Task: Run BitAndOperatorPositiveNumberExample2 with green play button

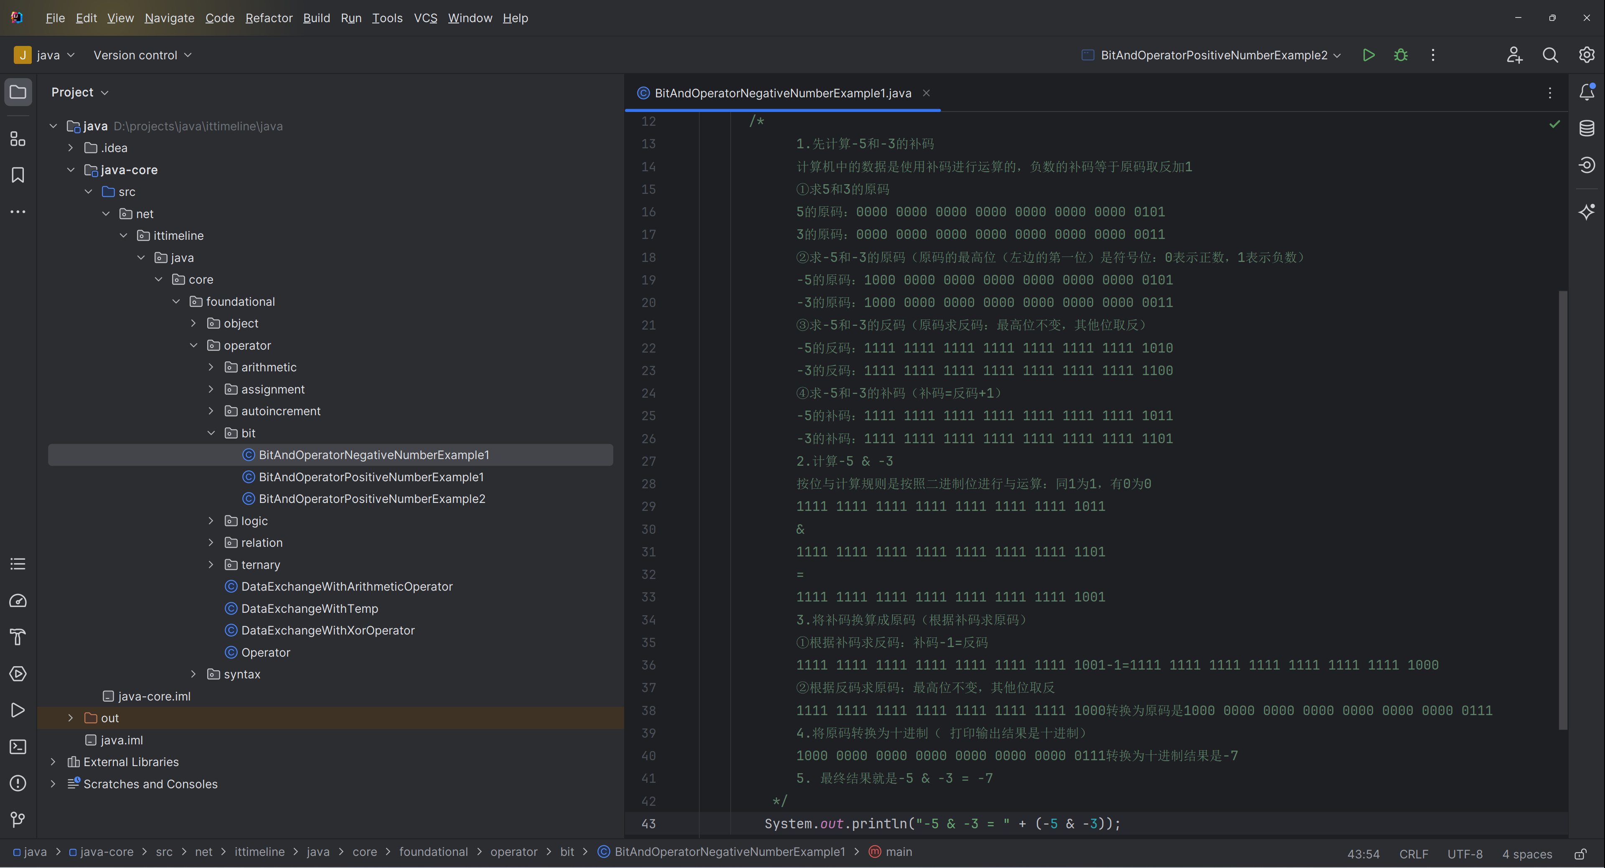Action: pyautogui.click(x=1369, y=55)
